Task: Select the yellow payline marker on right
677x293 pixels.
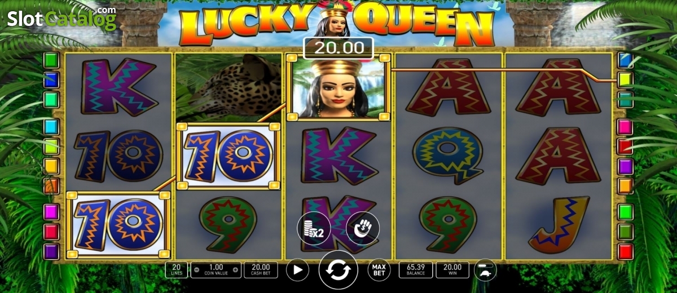Action: (x=625, y=79)
